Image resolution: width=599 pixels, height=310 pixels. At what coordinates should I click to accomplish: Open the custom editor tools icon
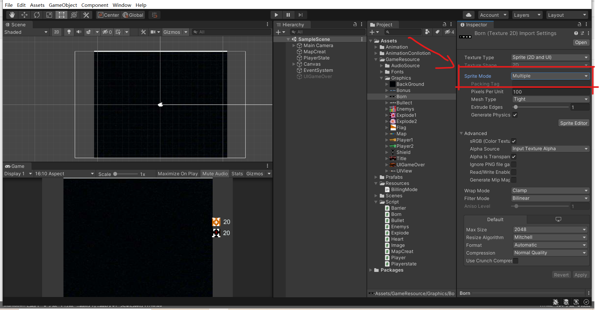tap(86, 15)
